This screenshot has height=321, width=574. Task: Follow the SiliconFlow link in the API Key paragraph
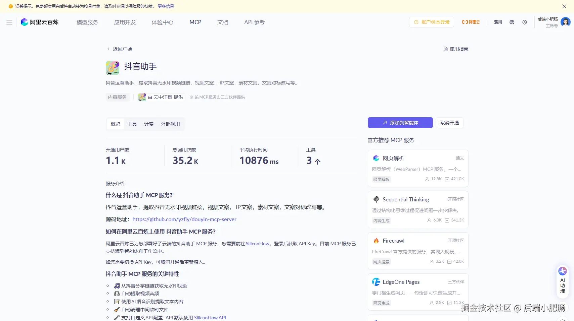(258, 244)
